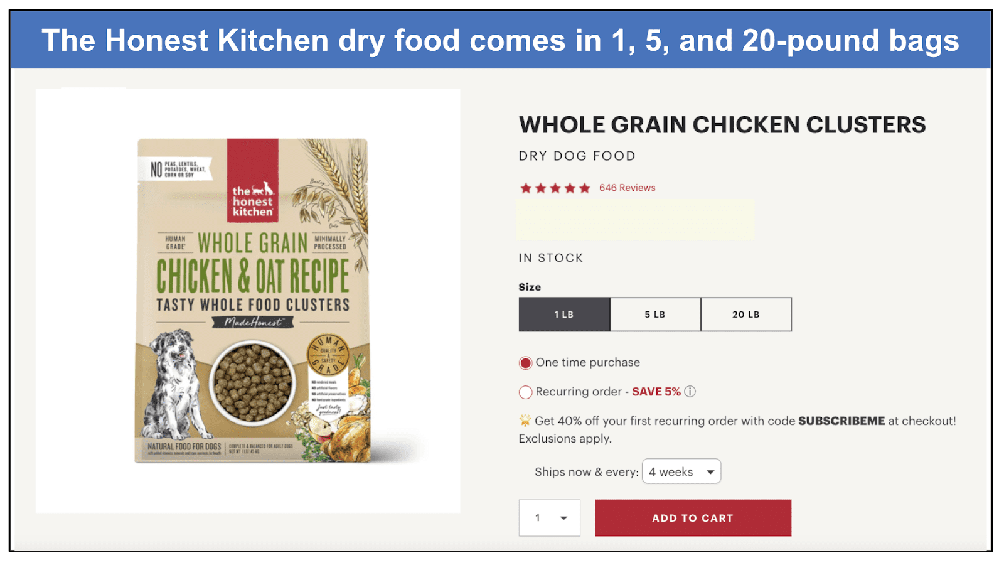Expand the quantity selector arrow
Image resolution: width=1004 pixels, height=565 pixels.
563,519
